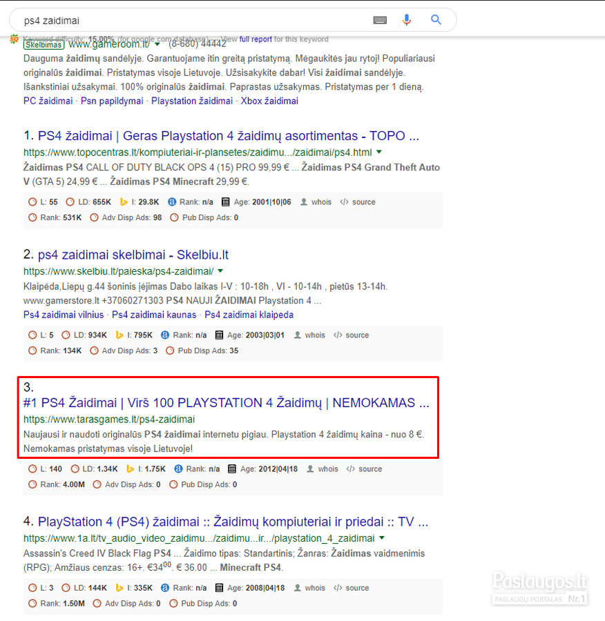This screenshot has width=605, height=621.
Task: Expand the gameroom.lt ad URL dropdown arrow
Action: 157,44
